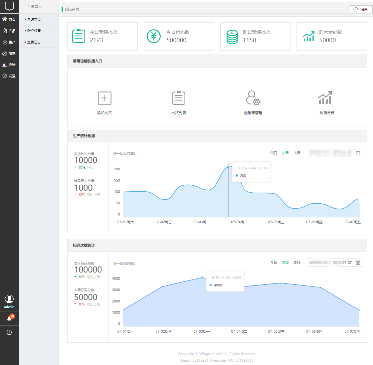373x365 pixels.
Task: Open the 统计 sidebar menu
Action: (9, 65)
